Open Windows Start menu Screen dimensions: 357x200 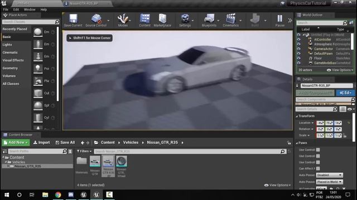pyautogui.click(x=7, y=194)
